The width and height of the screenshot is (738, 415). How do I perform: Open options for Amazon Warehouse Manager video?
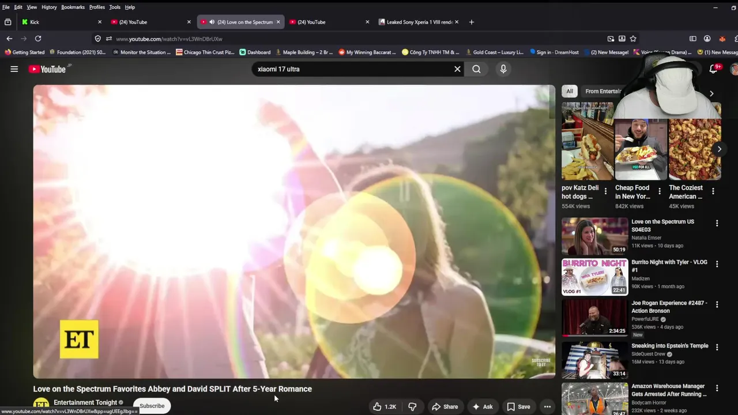click(x=717, y=388)
